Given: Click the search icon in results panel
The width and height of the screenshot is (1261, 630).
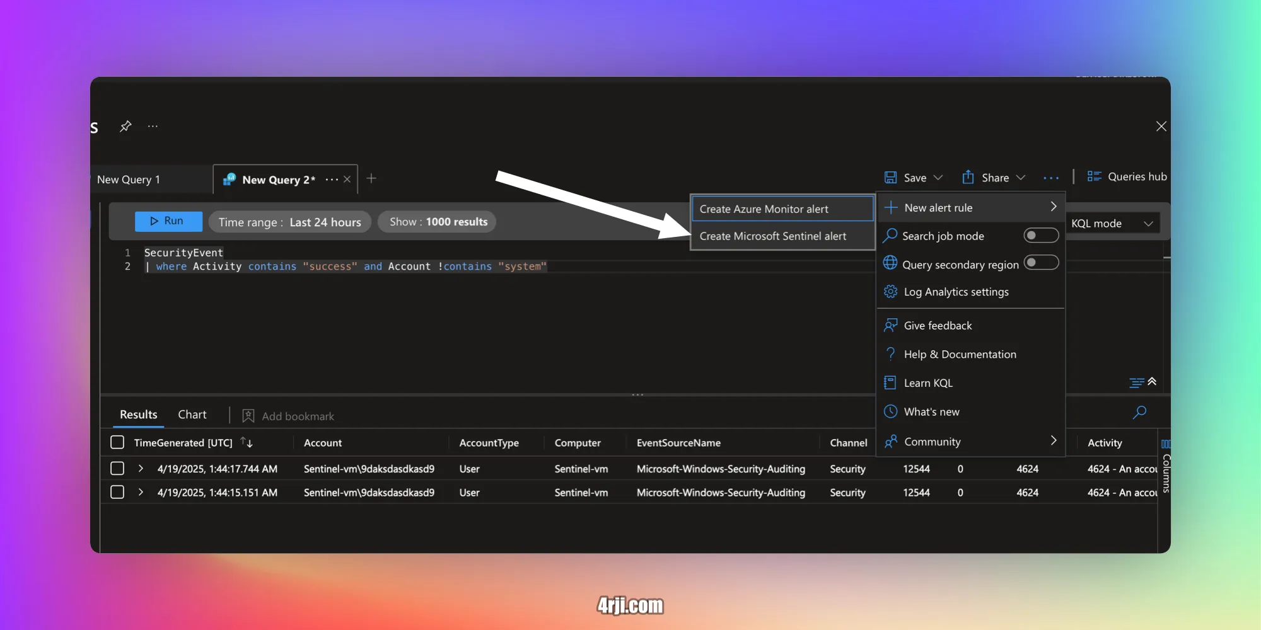Looking at the screenshot, I should [x=1139, y=412].
